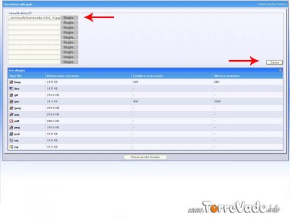Select the bmp row label

[18, 82]
